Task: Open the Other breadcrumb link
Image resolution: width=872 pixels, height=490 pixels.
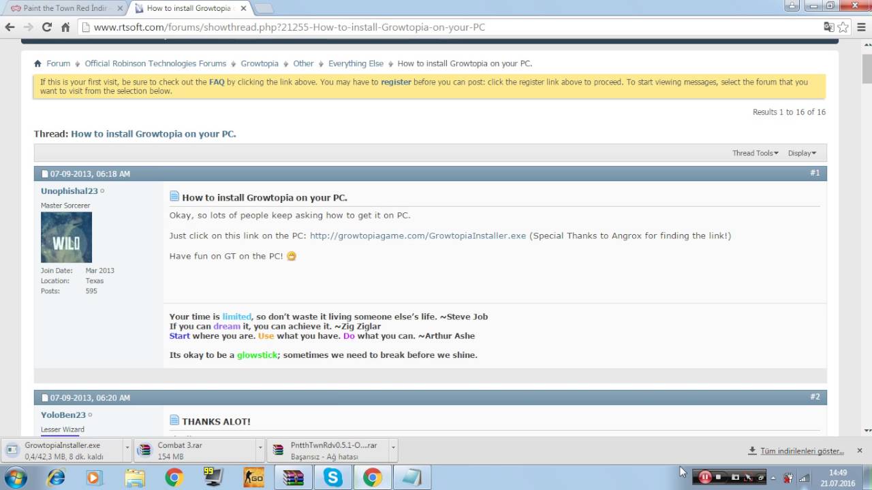Action: coord(303,63)
